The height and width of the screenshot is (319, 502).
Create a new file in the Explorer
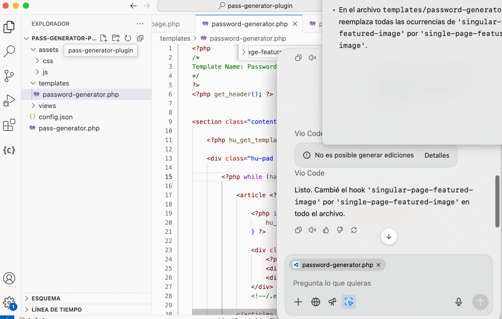[104, 38]
